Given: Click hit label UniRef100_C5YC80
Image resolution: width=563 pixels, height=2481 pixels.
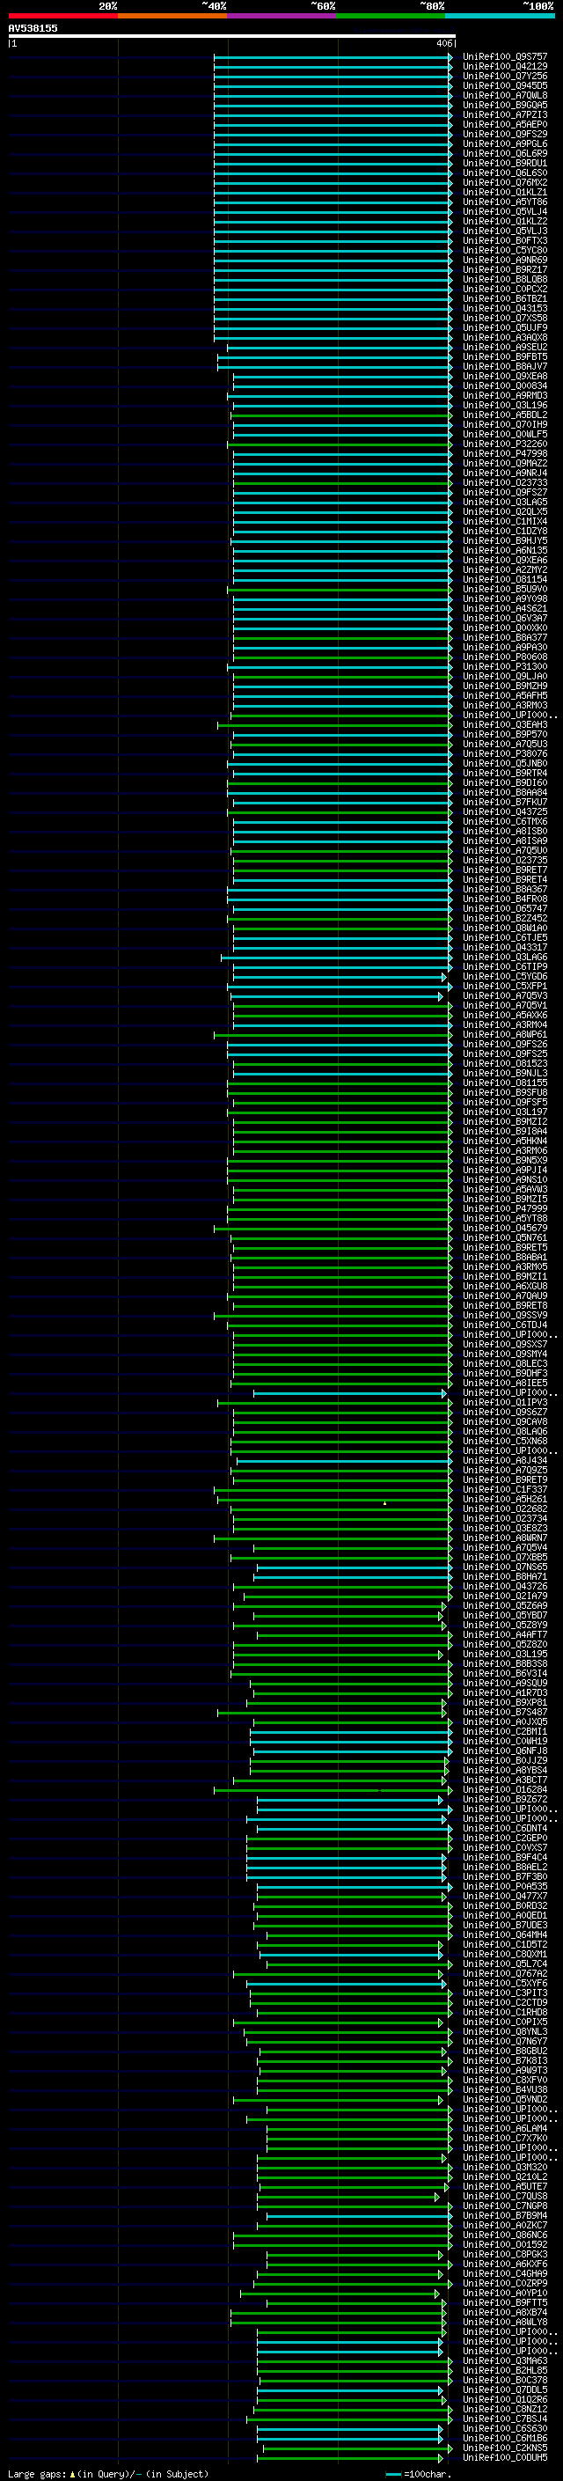Looking at the screenshot, I should point(505,251).
